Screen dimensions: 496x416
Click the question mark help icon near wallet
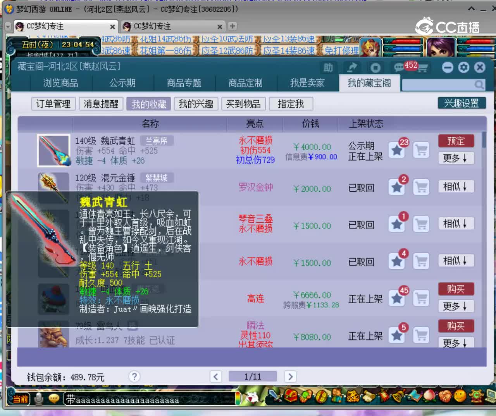[134, 376]
